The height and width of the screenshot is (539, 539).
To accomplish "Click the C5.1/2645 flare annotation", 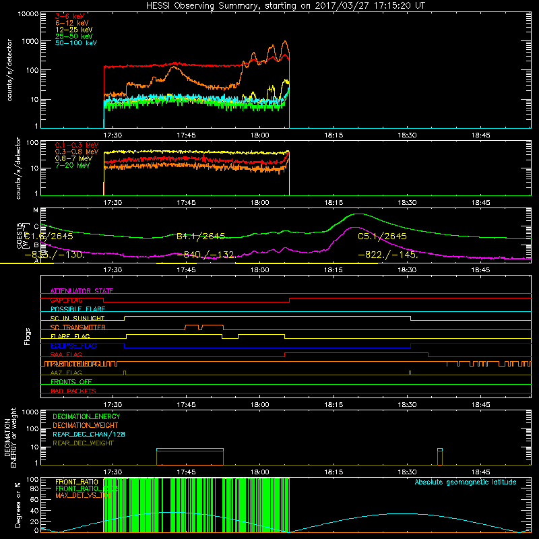I will click(x=382, y=236).
